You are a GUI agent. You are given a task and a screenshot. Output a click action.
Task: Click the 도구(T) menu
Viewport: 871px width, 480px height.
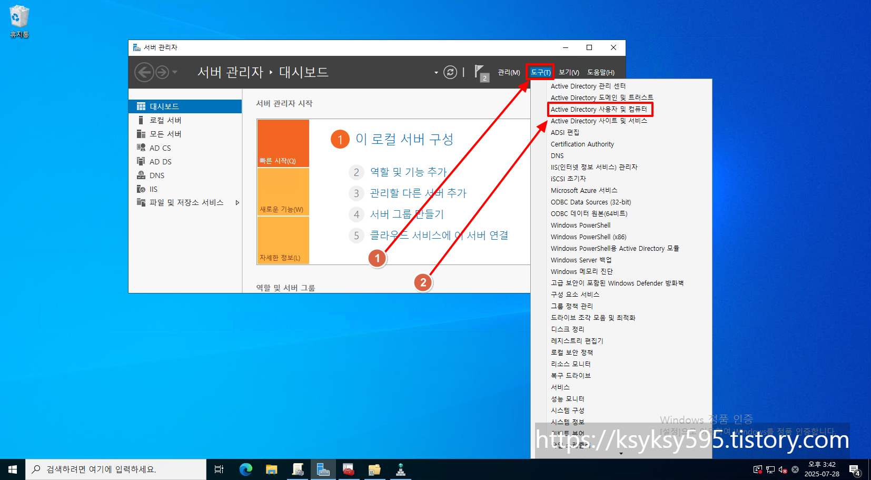(x=540, y=72)
